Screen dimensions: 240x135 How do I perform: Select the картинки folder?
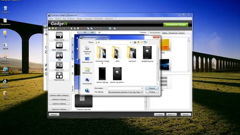(x=132, y=54)
